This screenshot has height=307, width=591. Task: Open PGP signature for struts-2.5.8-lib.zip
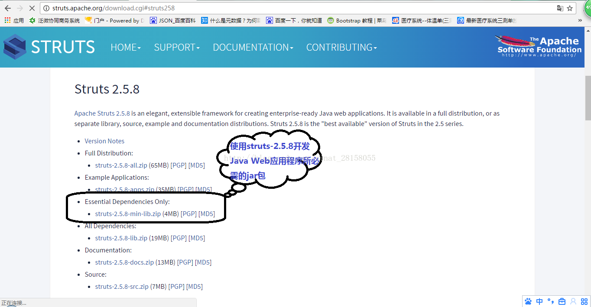pos(179,238)
